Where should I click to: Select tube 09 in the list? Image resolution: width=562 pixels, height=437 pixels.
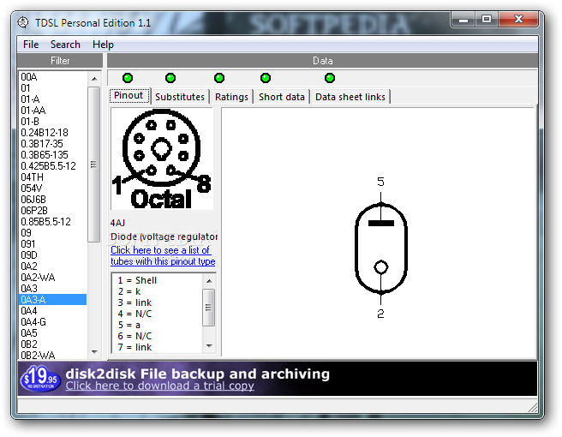[x=53, y=233]
